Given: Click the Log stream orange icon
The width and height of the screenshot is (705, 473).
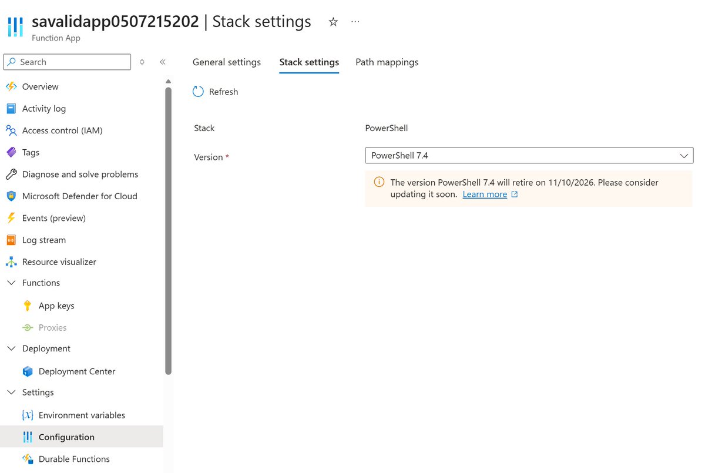Looking at the screenshot, I should point(11,240).
